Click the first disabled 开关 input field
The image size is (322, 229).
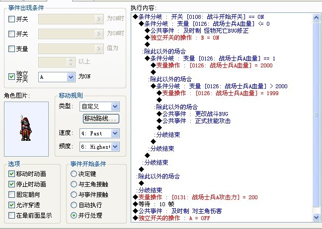click(71, 19)
